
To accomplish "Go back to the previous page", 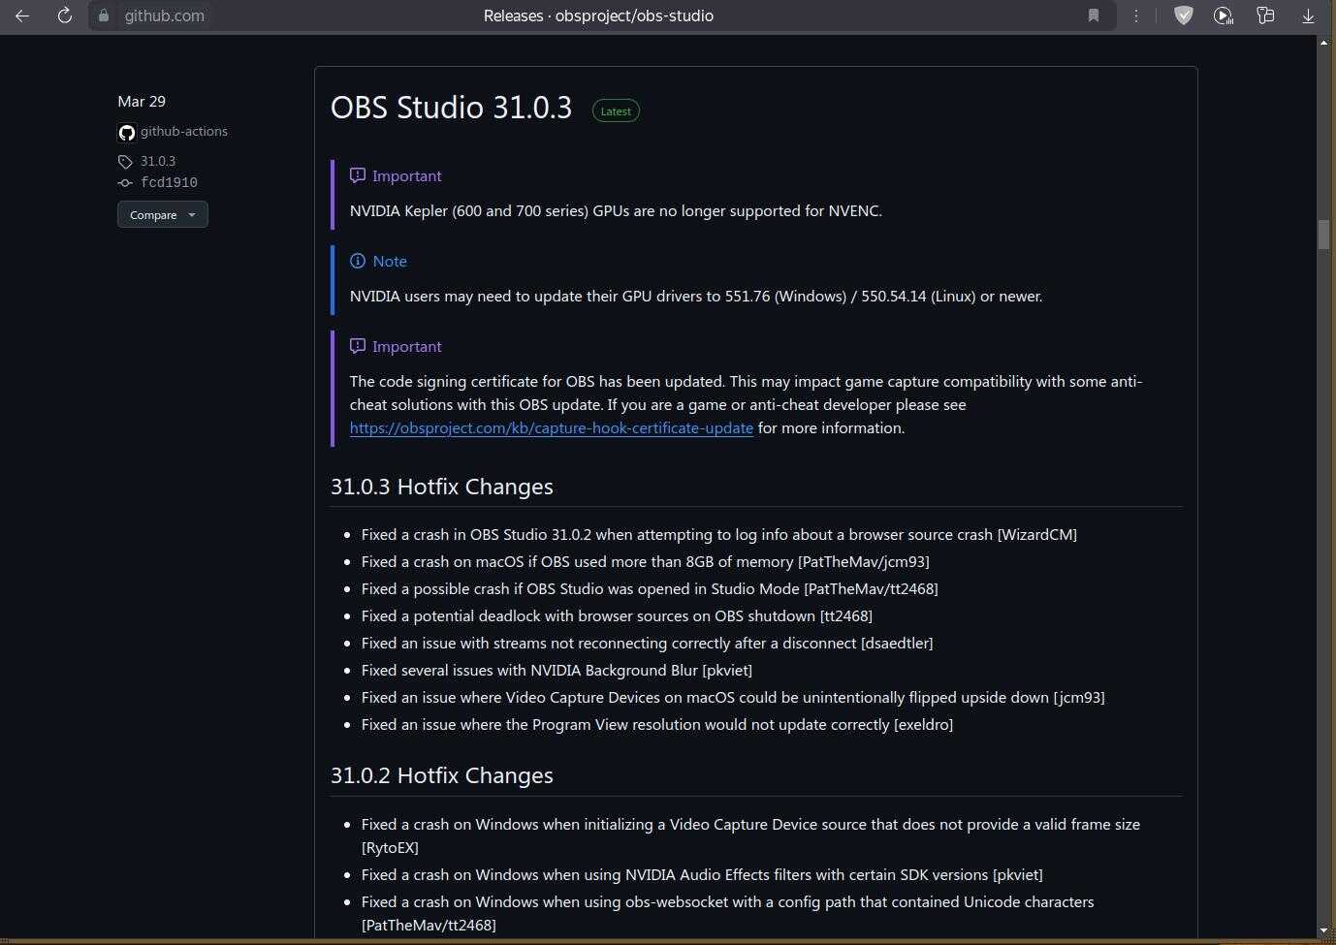I will [x=22, y=16].
